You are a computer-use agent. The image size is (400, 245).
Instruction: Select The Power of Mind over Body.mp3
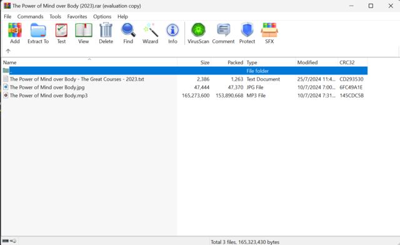(49, 96)
